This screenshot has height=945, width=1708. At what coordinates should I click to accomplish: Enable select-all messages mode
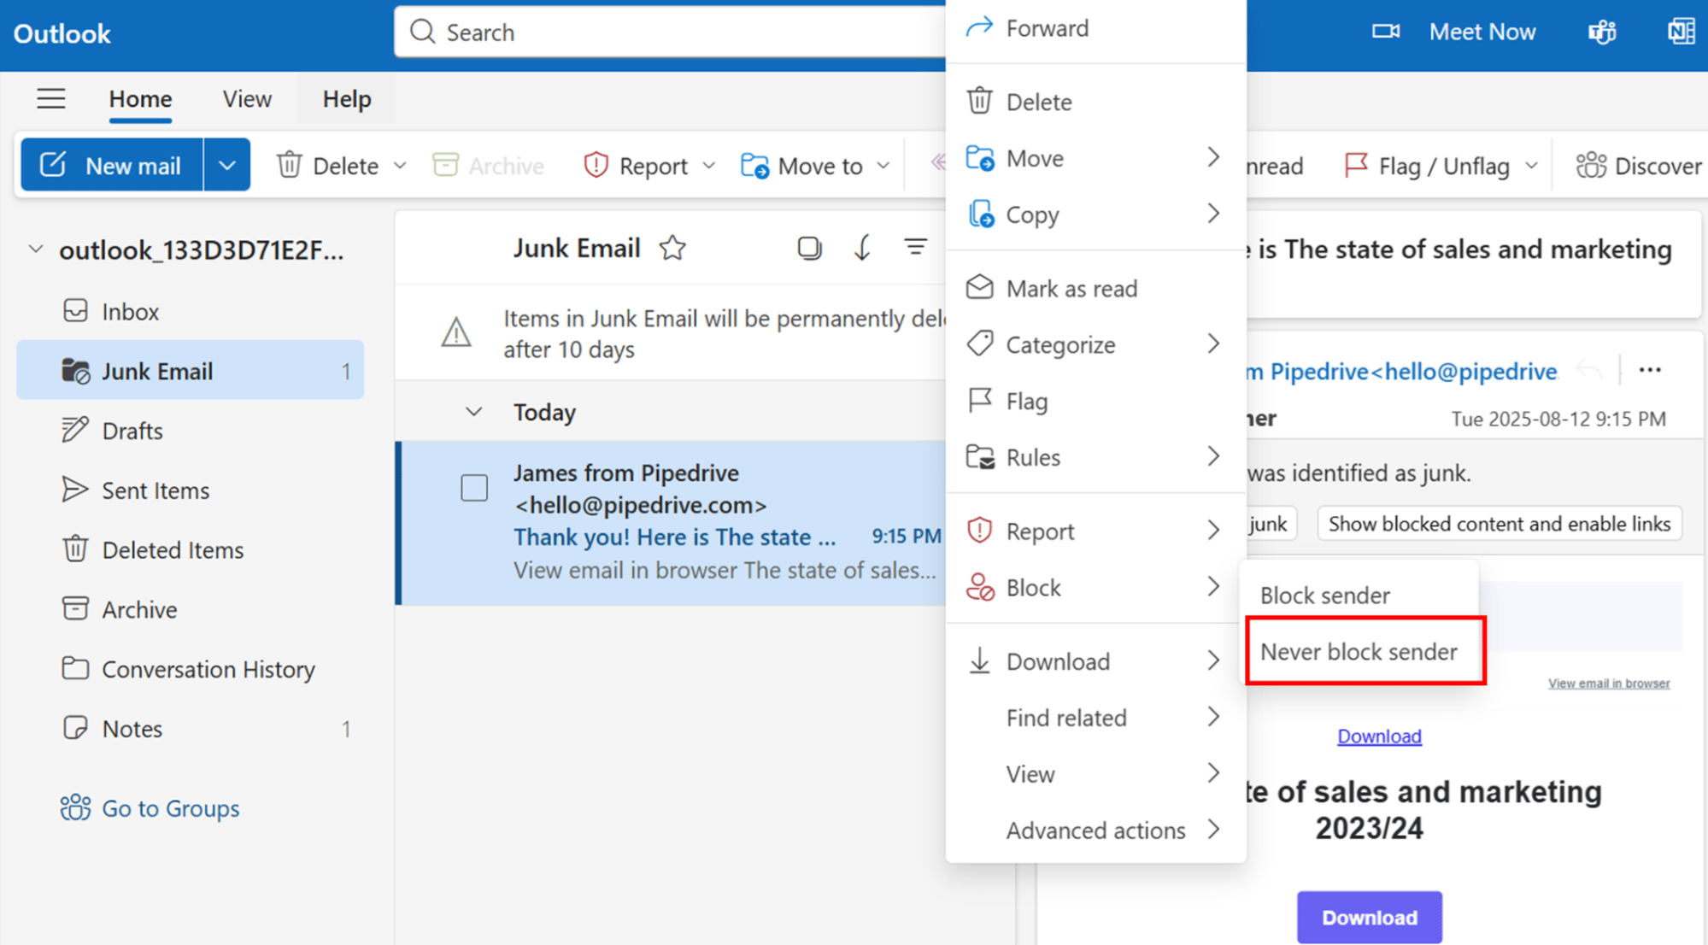(x=809, y=248)
